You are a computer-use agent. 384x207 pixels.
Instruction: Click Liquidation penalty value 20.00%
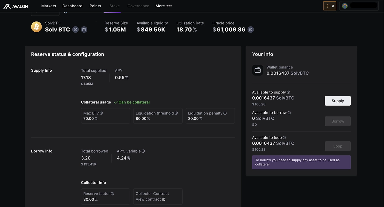(x=195, y=119)
